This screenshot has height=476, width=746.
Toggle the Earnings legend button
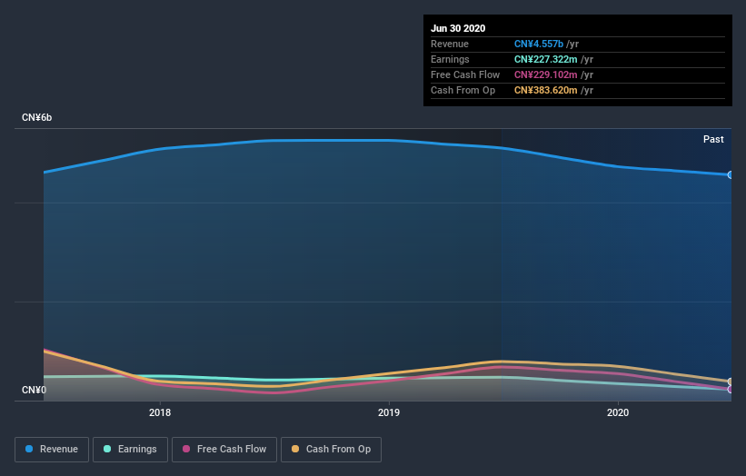pyautogui.click(x=130, y=450)
